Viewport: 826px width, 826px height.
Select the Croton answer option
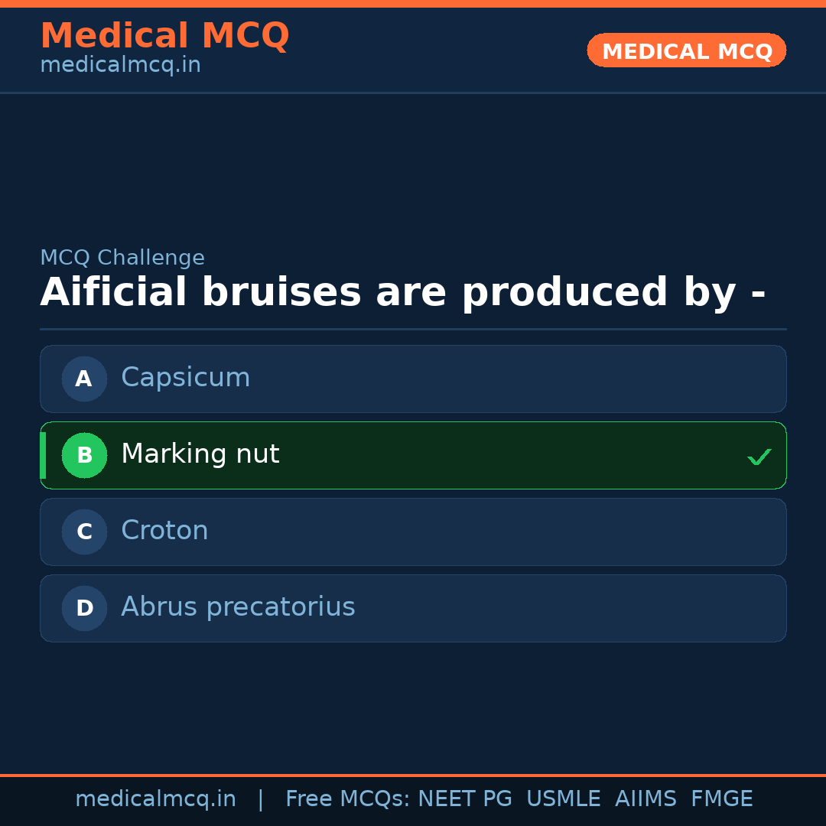(x=413, y=532)
